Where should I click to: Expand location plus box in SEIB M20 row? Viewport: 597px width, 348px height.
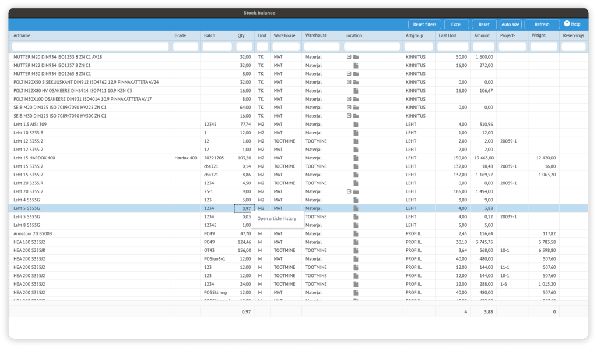coord(349,108)
